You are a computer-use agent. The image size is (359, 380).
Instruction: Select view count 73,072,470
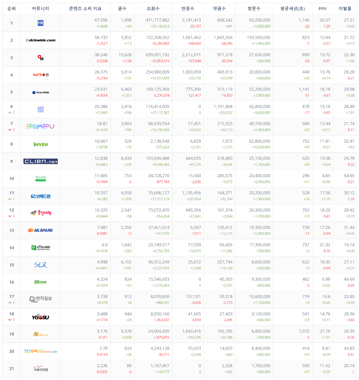[x=159, y=210]
